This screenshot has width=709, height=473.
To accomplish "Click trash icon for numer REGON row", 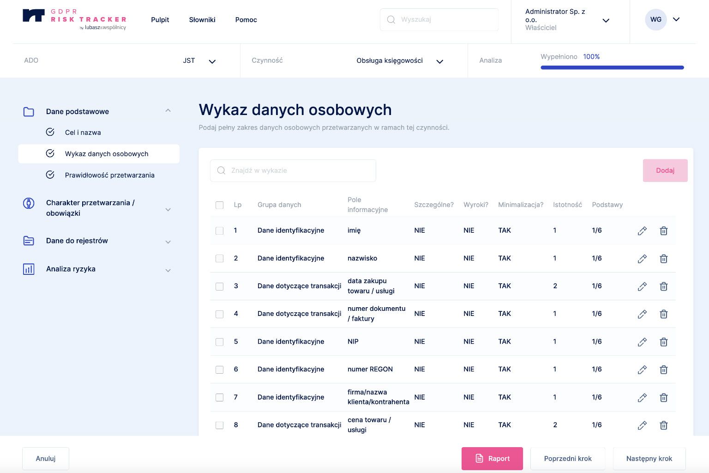I will coord(663,370).
